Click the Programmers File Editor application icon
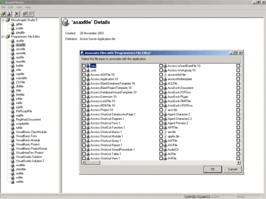This screenshot has width=266, height=199. (x=7, y=36)
